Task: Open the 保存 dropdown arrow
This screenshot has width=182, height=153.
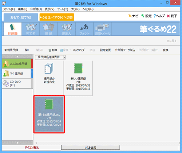Action: tap(70, 50)
